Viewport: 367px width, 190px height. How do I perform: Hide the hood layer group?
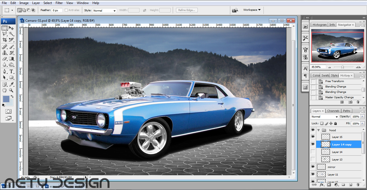(313, 130)
